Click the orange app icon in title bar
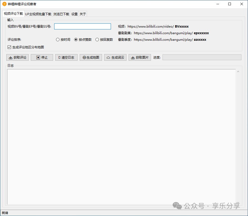248x216 pixels. 4,4
